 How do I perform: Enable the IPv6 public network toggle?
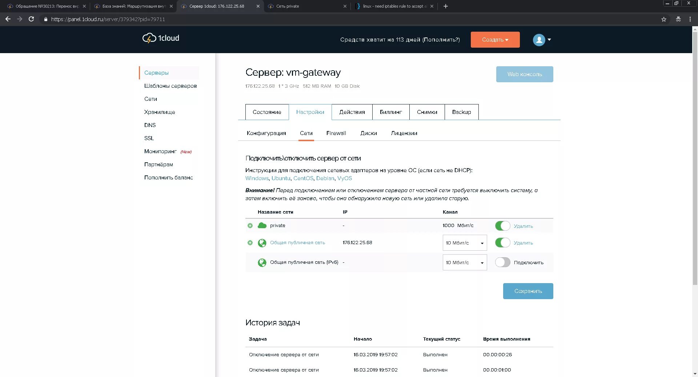[x=502, y=262]
